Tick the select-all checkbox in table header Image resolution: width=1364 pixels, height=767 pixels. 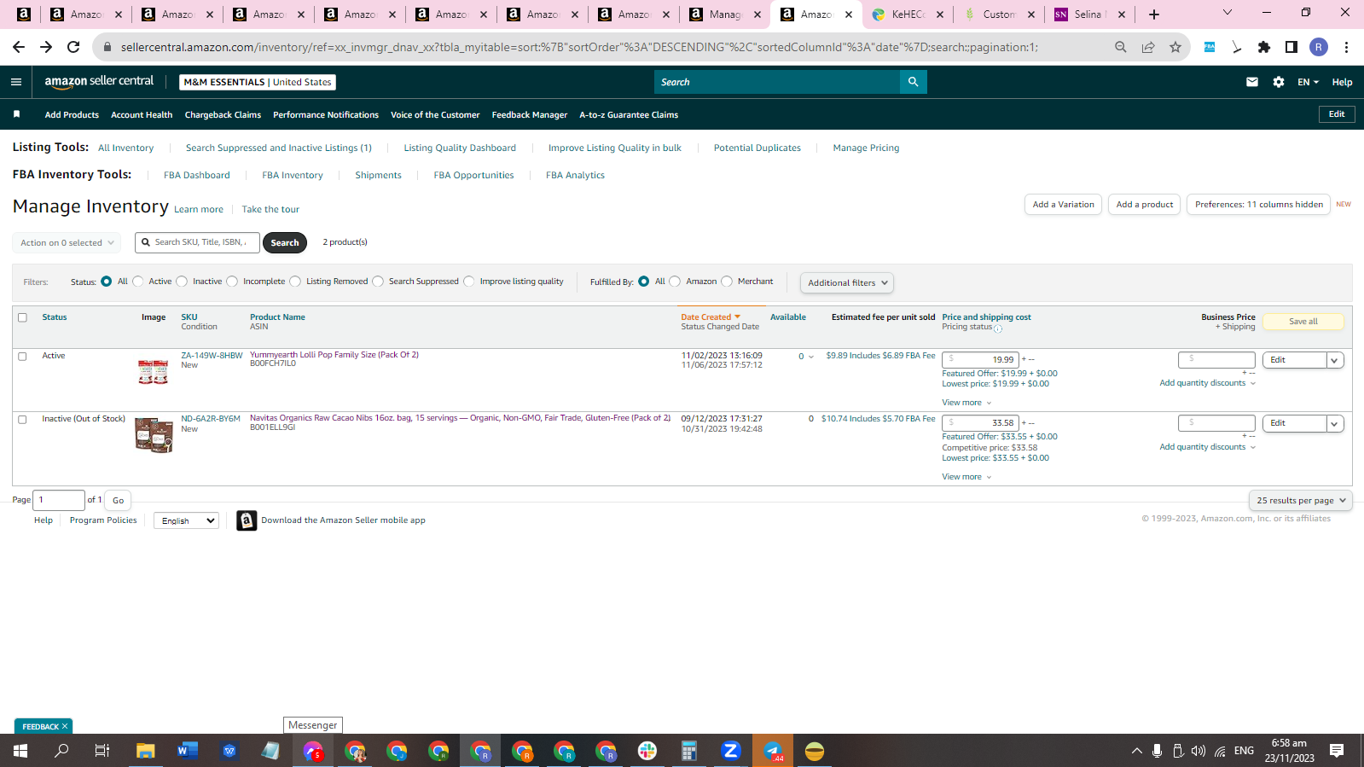22,317
